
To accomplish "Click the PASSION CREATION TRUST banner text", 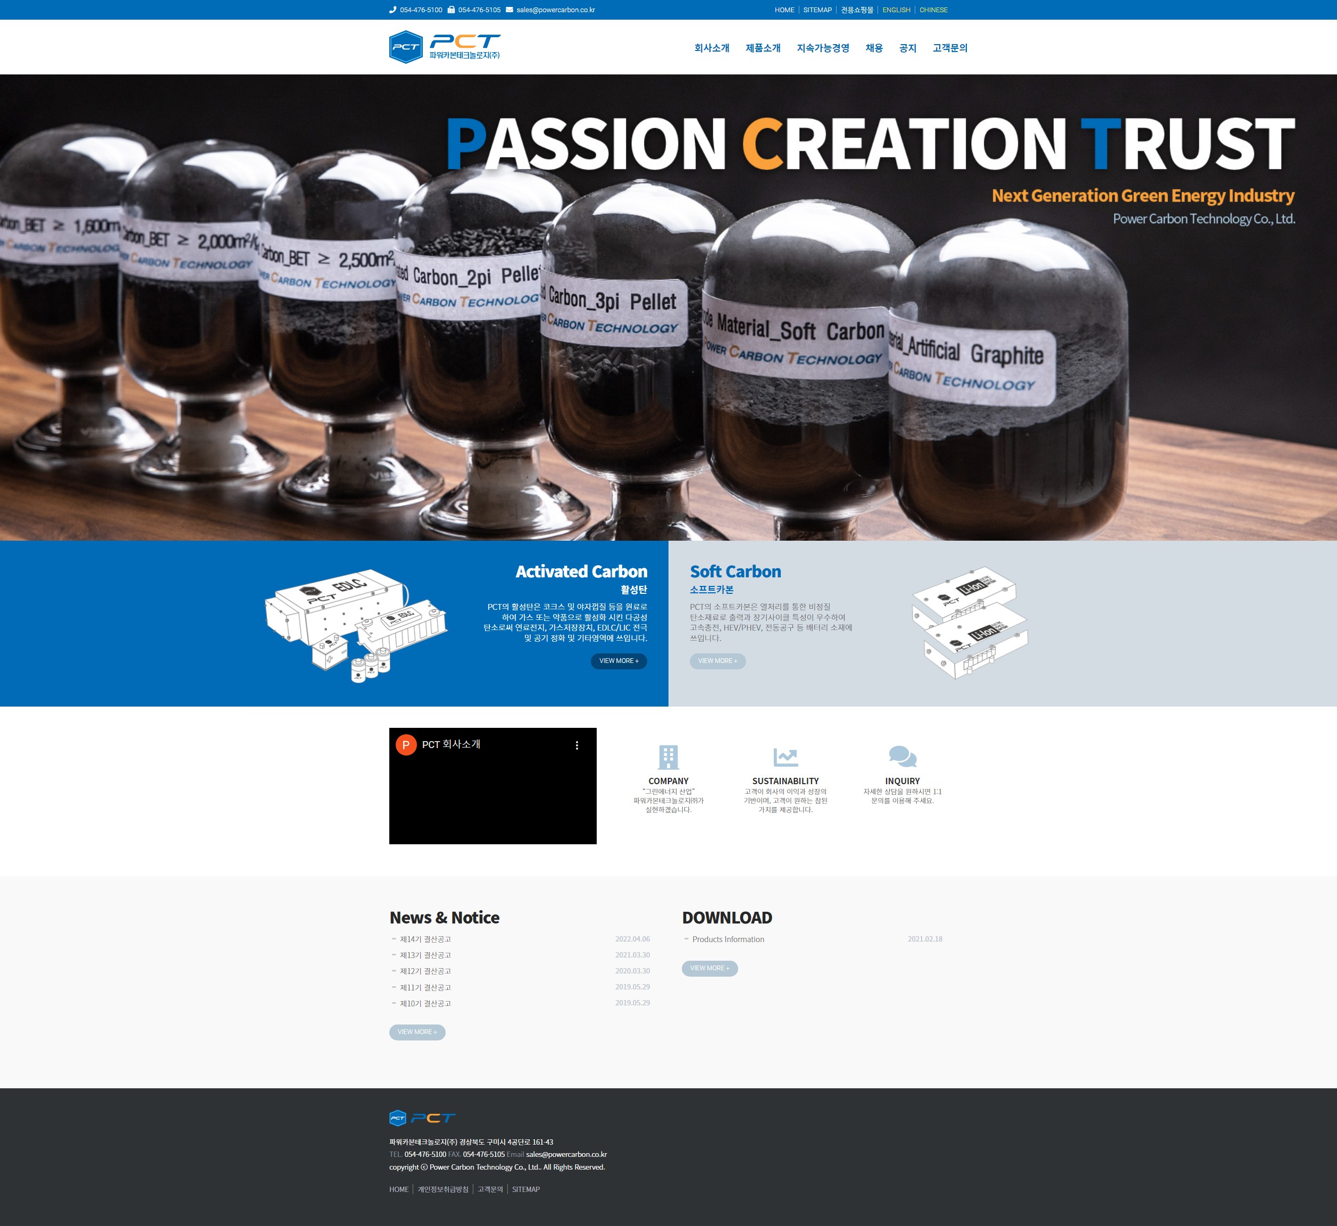I will coord(871,144).
